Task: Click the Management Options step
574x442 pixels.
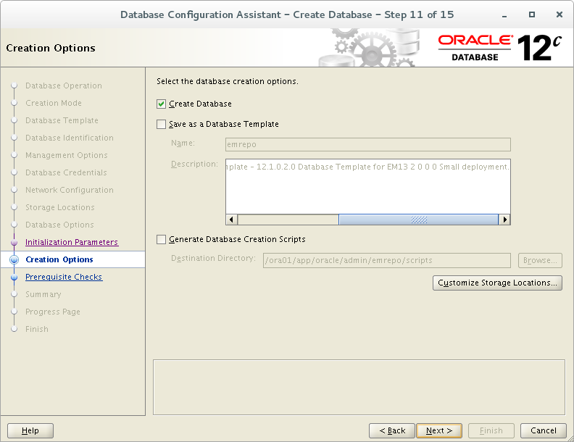Action: [x=66, y=155]
